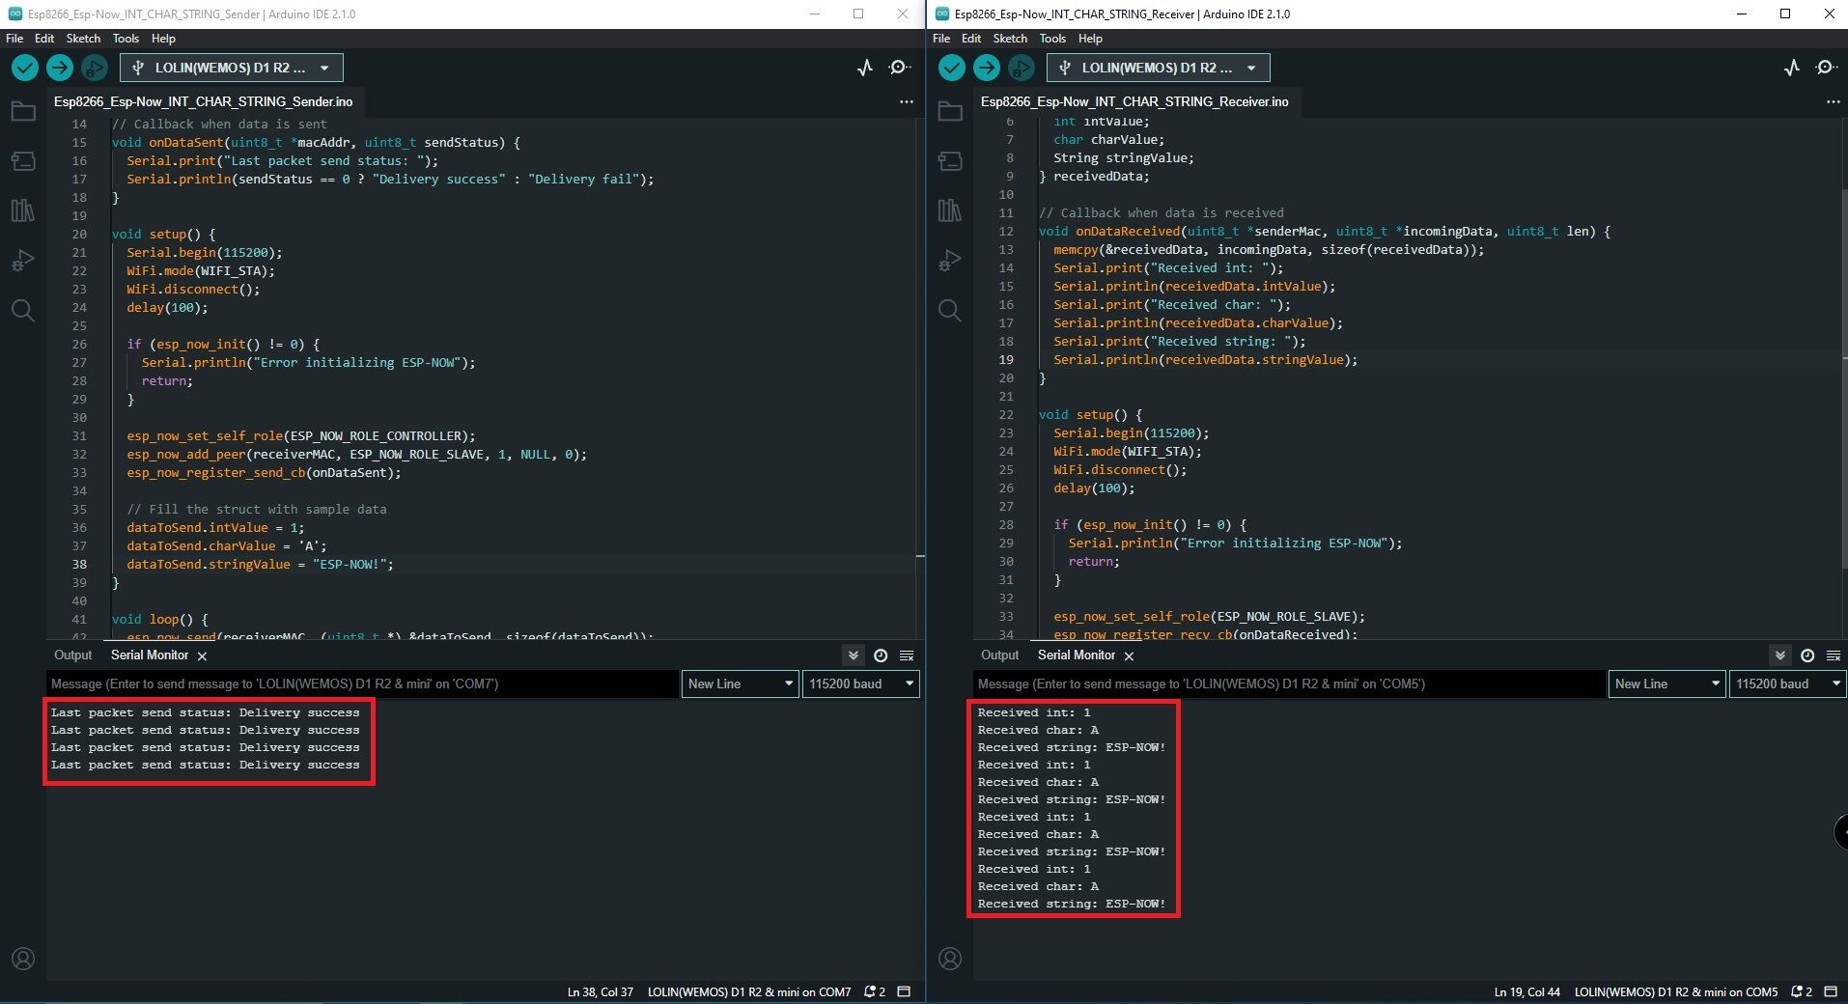Click Verify button in Sender window

(x=25, y=68)
